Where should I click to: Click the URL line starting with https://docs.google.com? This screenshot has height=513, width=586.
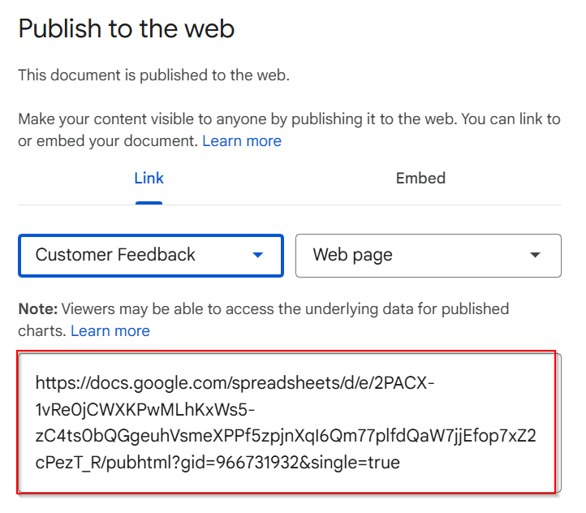(x=235, y=383)
